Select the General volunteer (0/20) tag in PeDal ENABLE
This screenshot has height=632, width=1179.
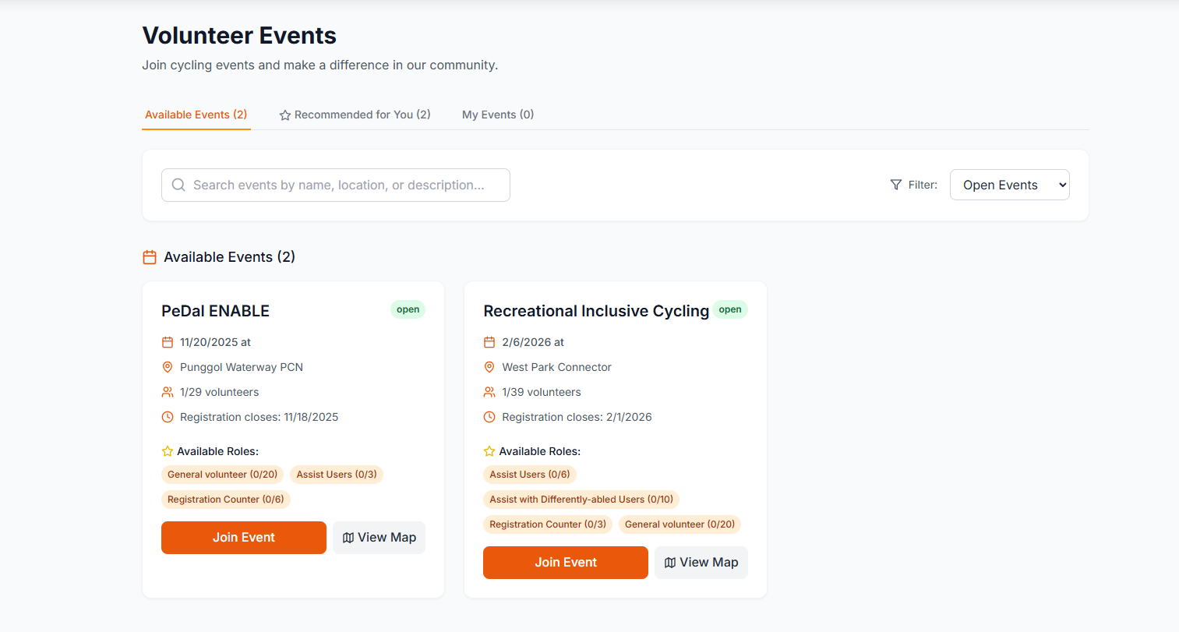(x=222, y=475)
